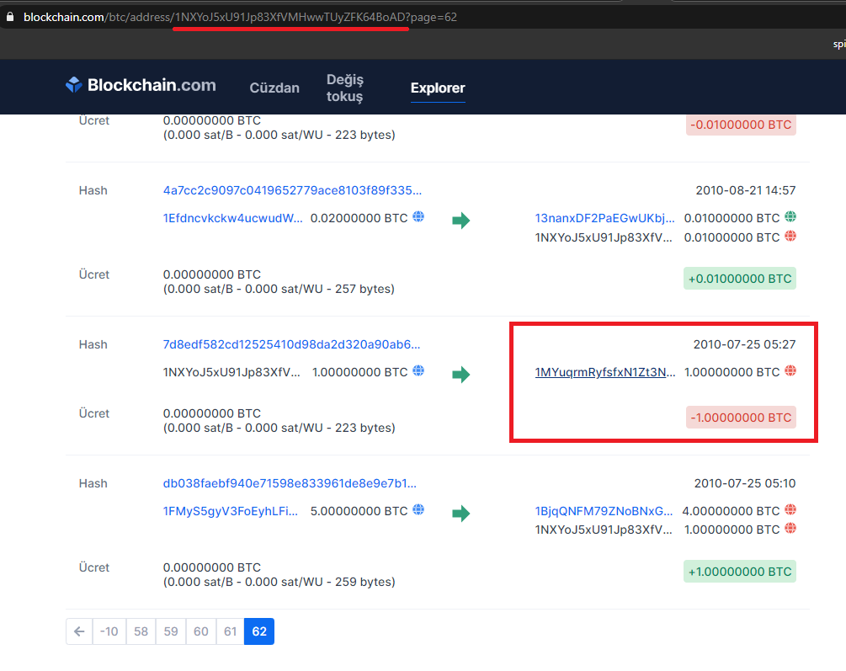This screenshot has width=846, height=671.
Task: Open address 1EfdncvkcKw4ucwudW link
Action: (x=232, y=218)
